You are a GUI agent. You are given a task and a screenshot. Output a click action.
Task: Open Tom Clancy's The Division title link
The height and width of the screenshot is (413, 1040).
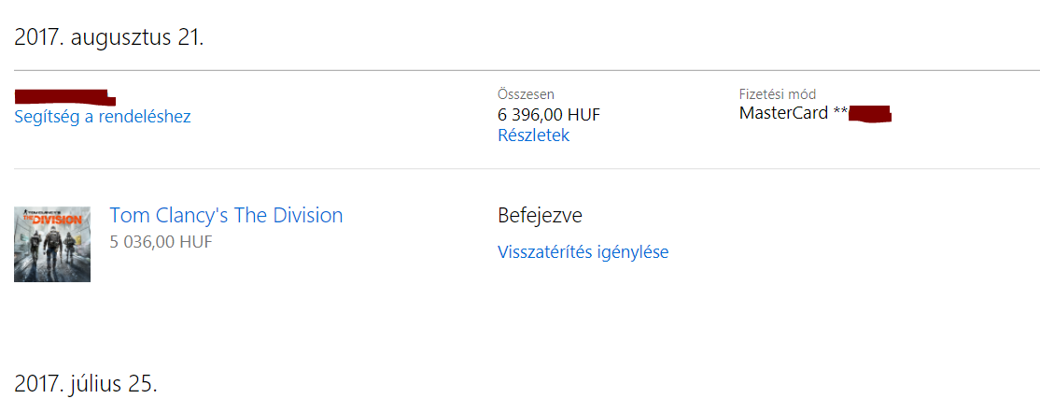click(226, 216)
